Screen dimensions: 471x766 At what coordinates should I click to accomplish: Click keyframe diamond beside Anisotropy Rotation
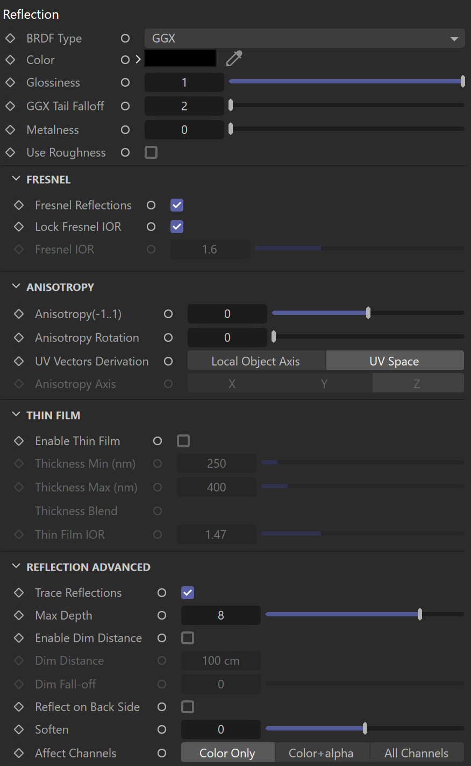19,338
